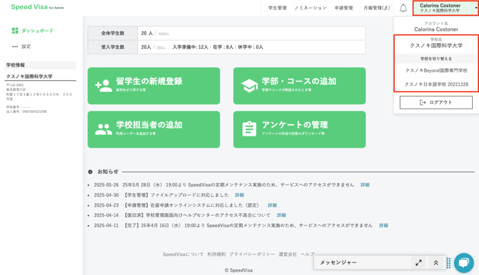Viewport: 479px width, 275px height.
Task: Click 受入学生数 row label
Action: coord(113,47)
